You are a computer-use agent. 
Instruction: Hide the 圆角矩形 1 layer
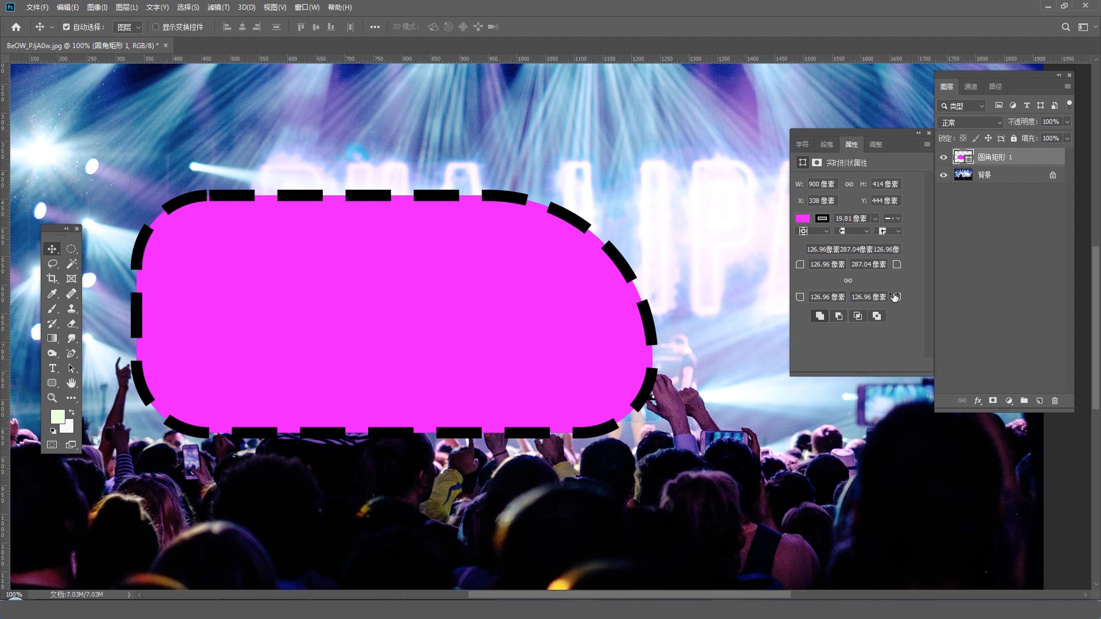pos(943,157)
